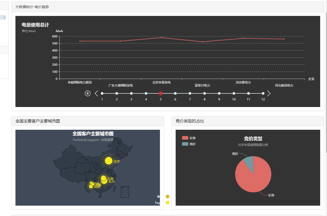Viewport: 327px width, 216px height.
Task: Pause the timeline autoplay
Action: point(88,93)
